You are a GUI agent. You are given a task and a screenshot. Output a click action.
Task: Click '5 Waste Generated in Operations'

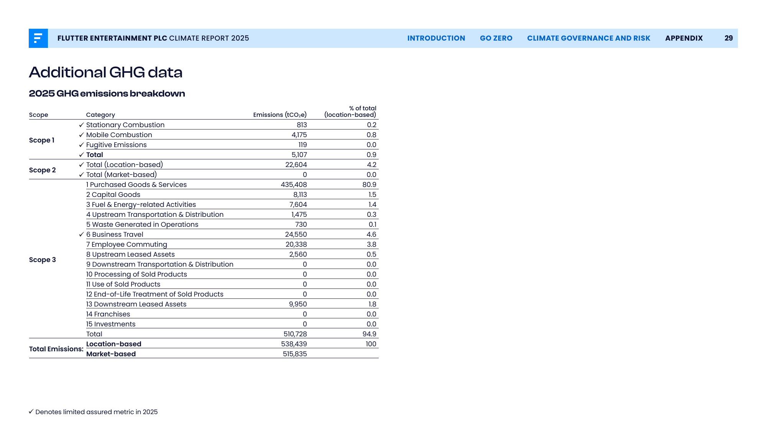pyautogui.click(x=142, y=225)
